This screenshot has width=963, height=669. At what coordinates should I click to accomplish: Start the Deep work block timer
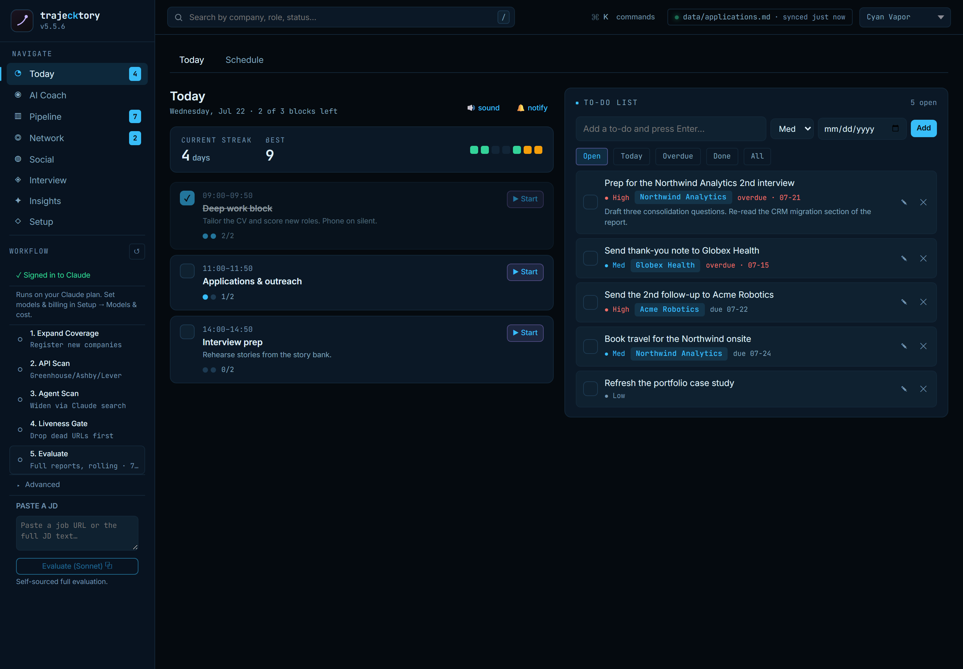525,199
